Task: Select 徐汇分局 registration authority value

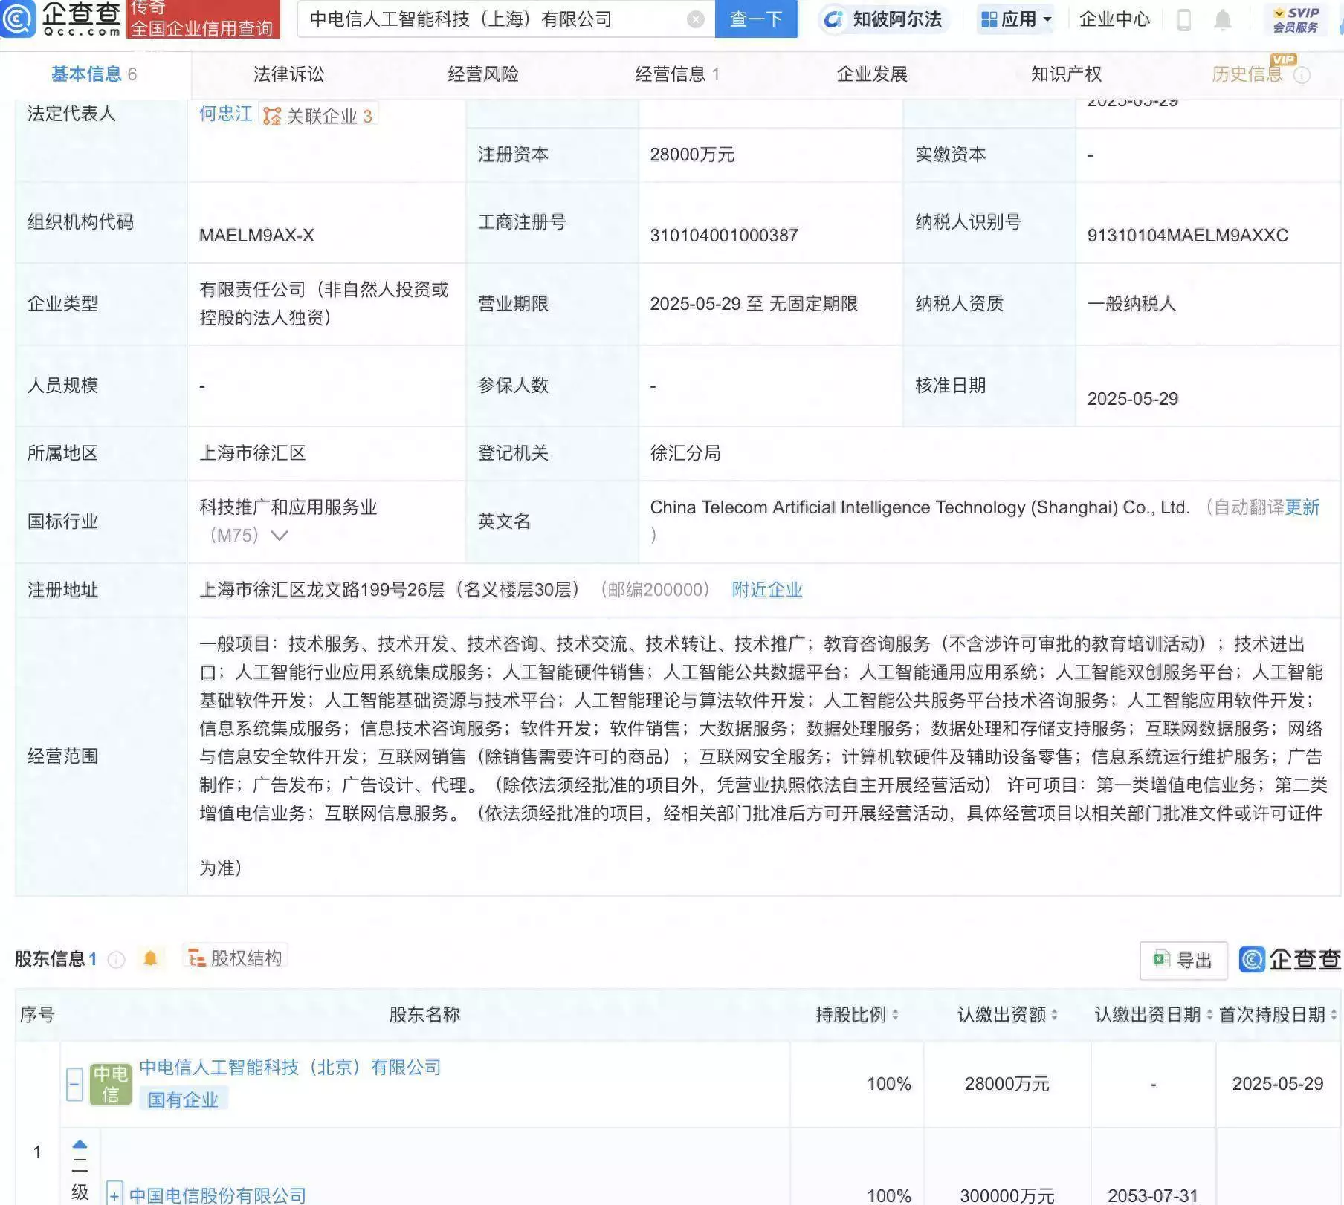Action: click(x=685, y=453)
